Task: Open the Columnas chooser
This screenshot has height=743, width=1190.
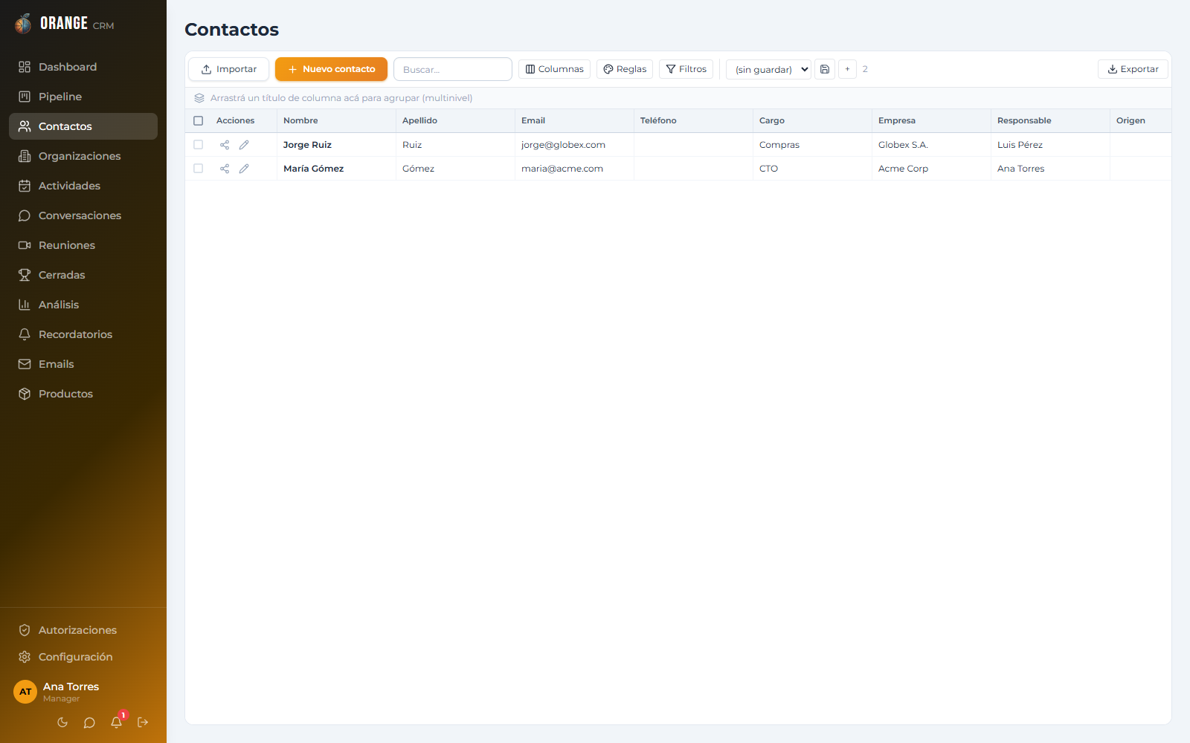Action: (x=554, y=69)
